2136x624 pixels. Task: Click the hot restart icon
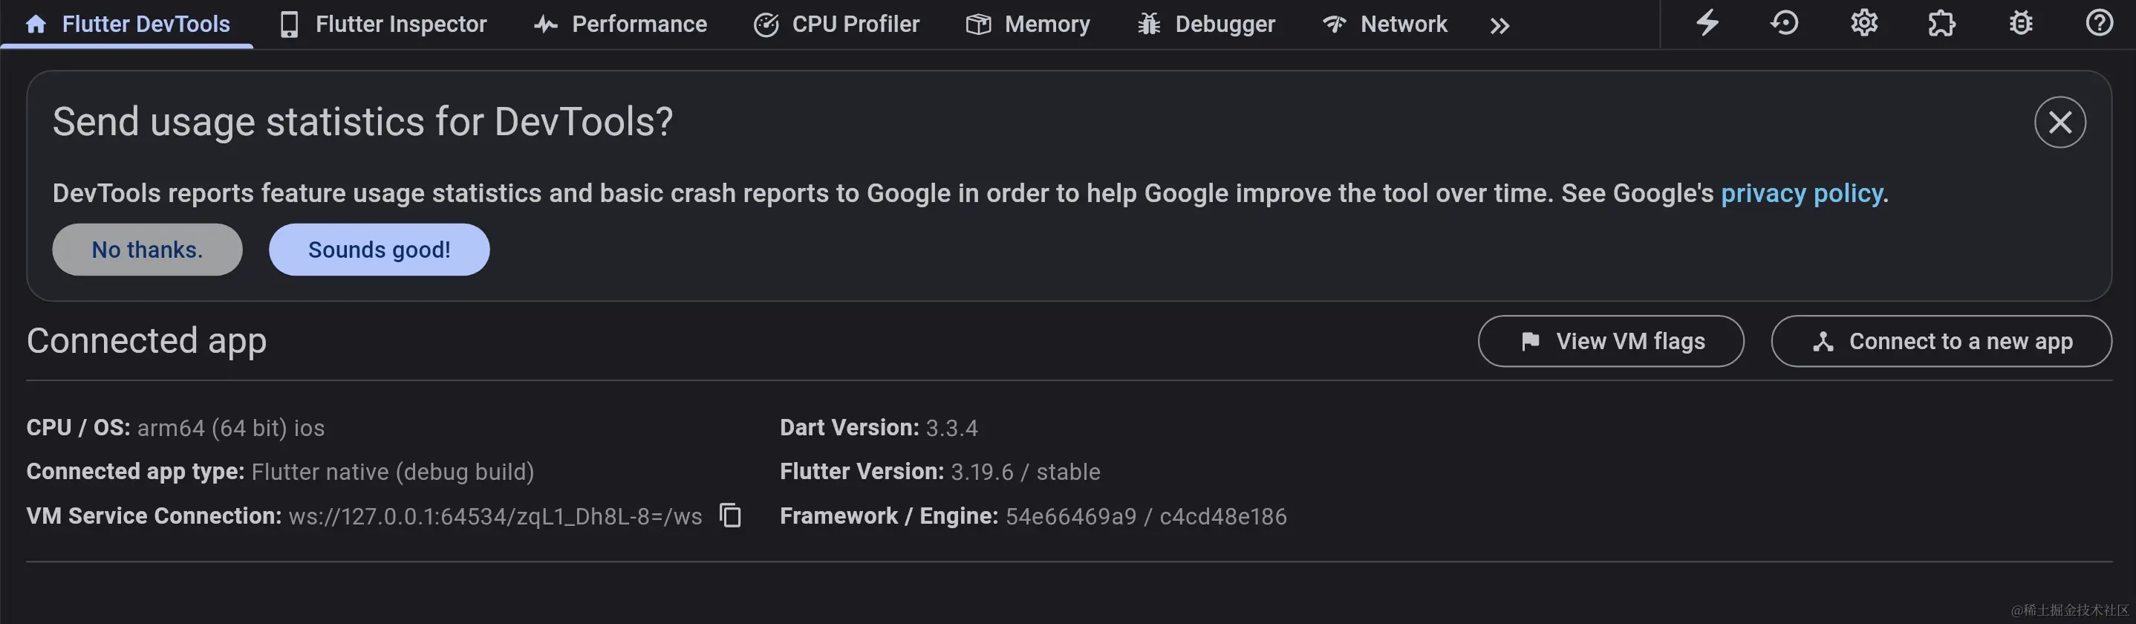pyautogui.click(x=1785, y=23)
